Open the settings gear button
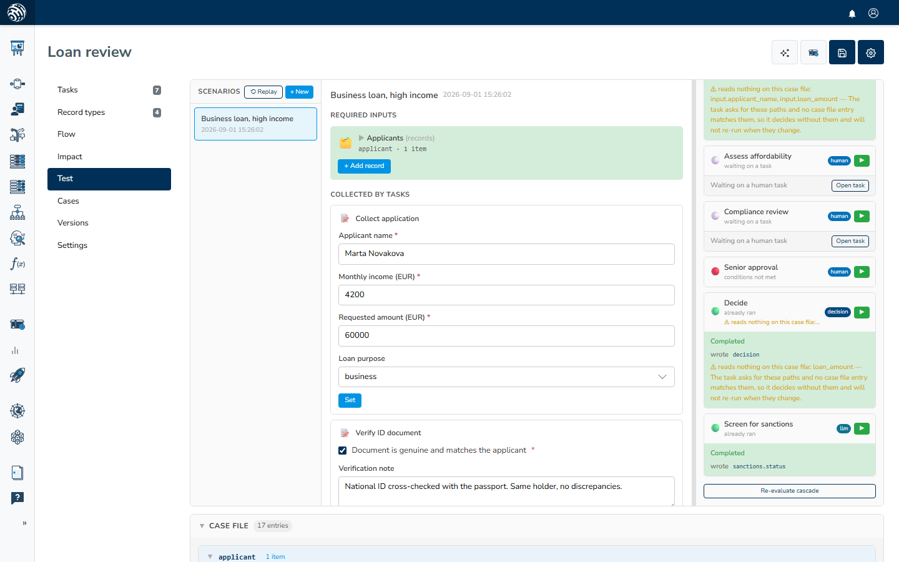 pyautogui.click(x=871, y=52)
